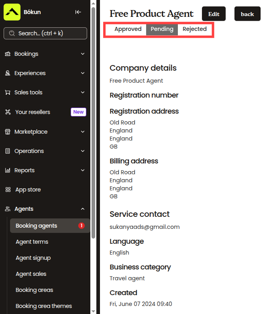This screenshot has height=314, width=265.
Task: Click the App store grid icon
Action: tap(8, 190)
